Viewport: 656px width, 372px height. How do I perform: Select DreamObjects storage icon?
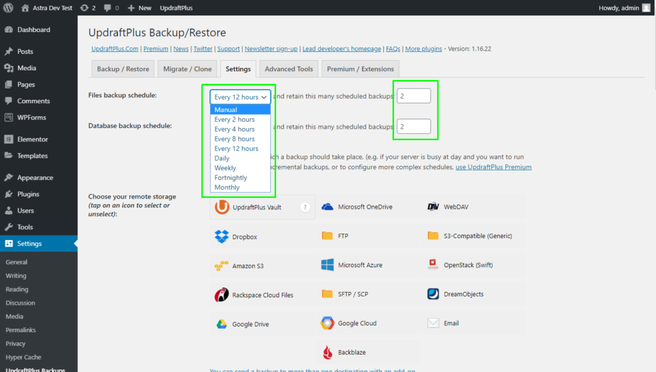coord(433,294)
